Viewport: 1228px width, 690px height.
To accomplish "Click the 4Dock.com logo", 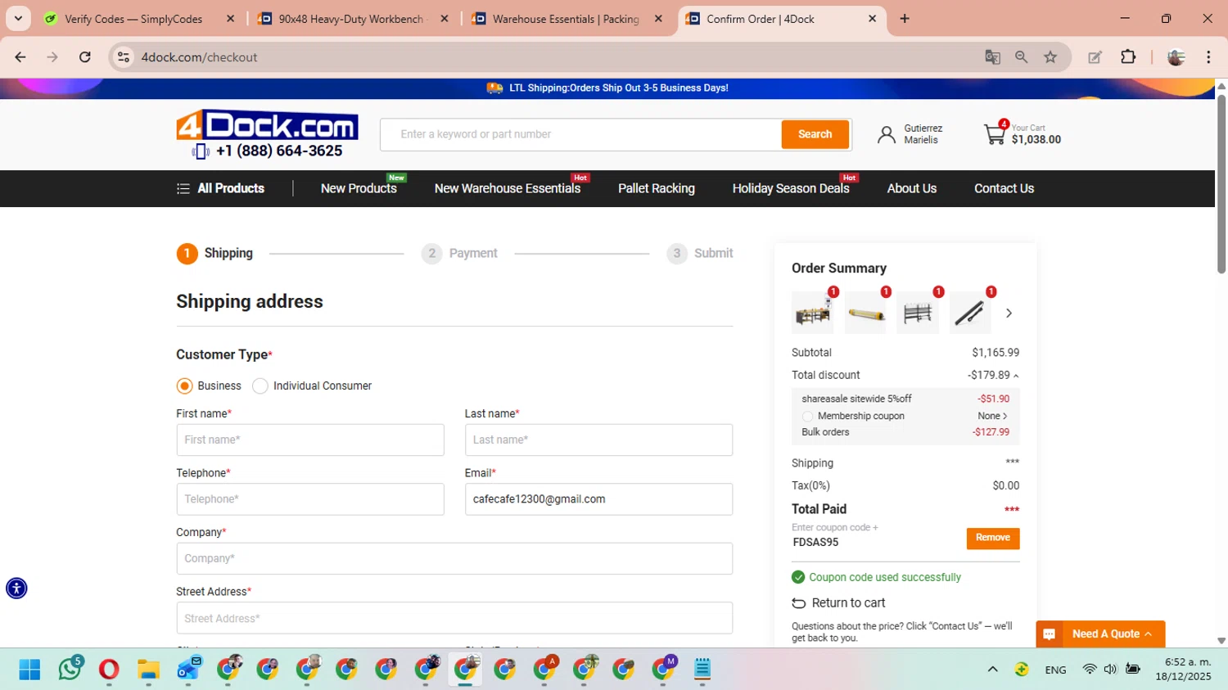I will pyautogui.click(x=267, y=125).
